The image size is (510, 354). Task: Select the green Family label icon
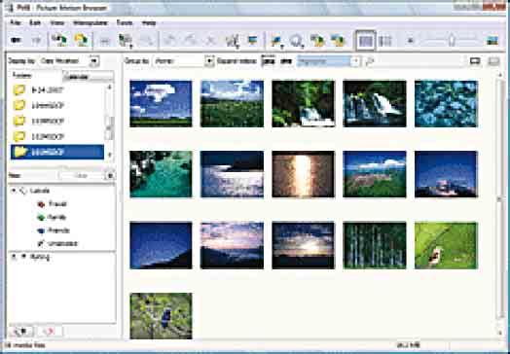(x=41, y=218)
